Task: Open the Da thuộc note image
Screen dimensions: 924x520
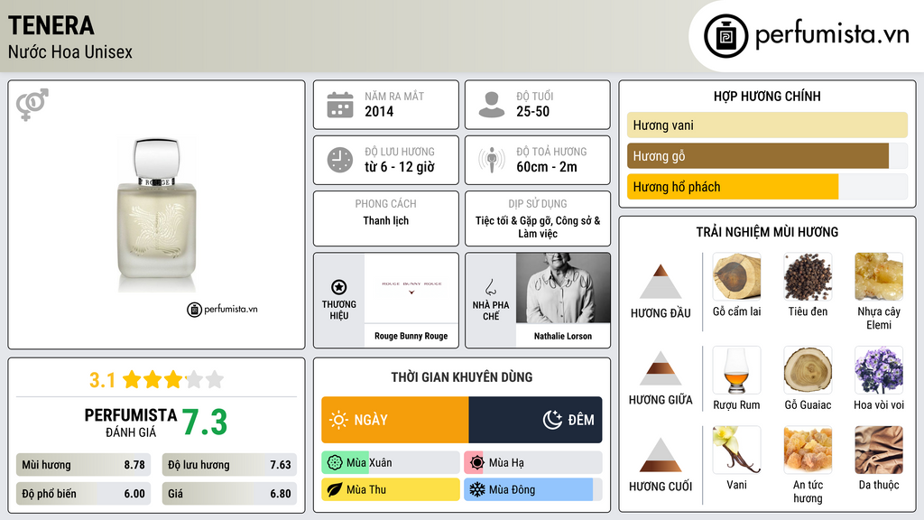Action: [879, 450]
